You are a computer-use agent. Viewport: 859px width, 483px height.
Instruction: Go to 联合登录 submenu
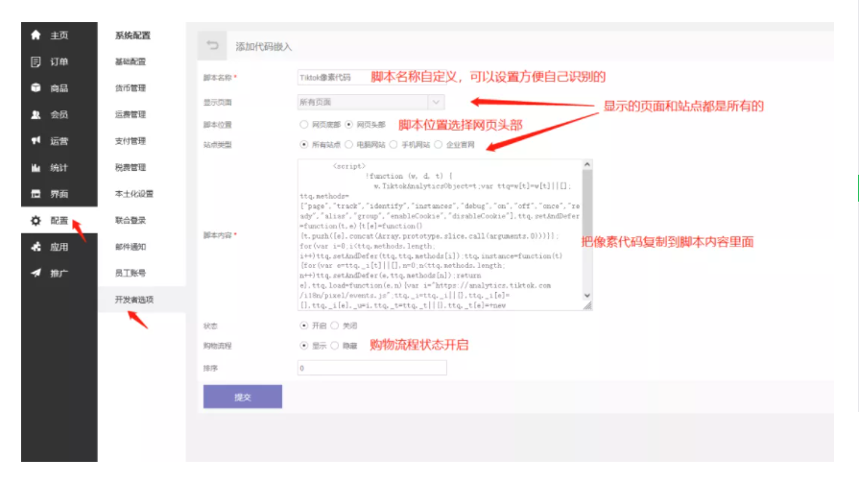[131, 220]
